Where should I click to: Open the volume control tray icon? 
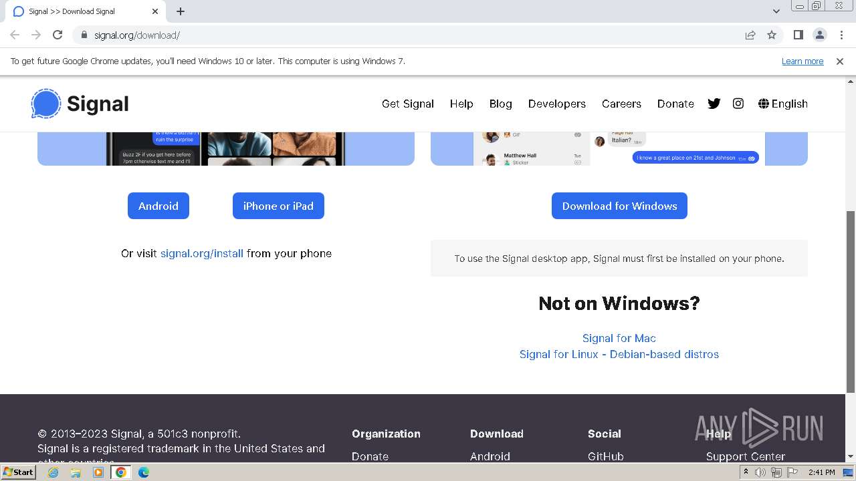(760, 472)
